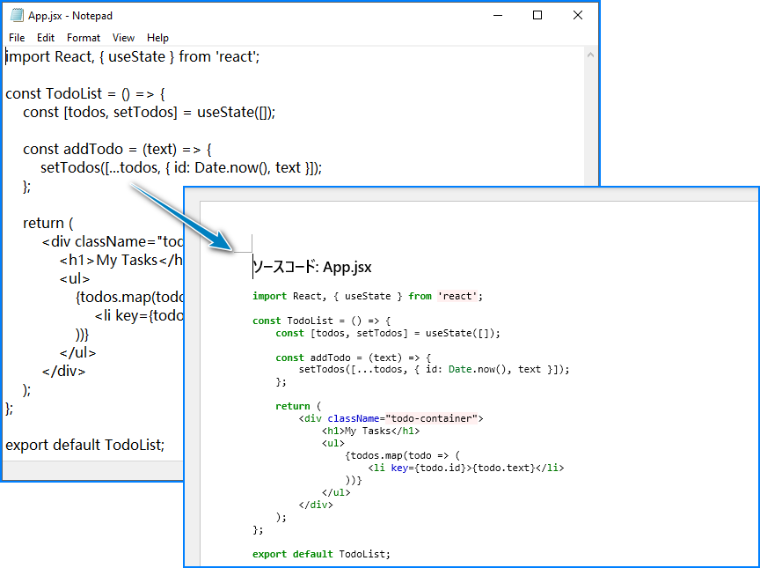Open the Edit menu in Notepad
Screen dimensions: 760x568
coord(46,38)
